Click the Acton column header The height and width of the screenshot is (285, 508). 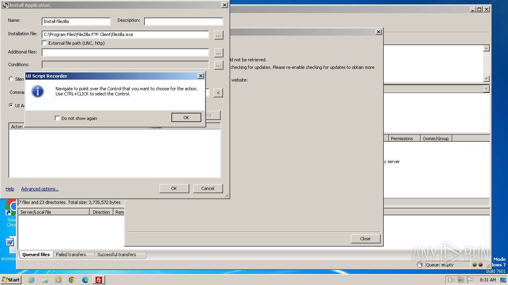78,127
